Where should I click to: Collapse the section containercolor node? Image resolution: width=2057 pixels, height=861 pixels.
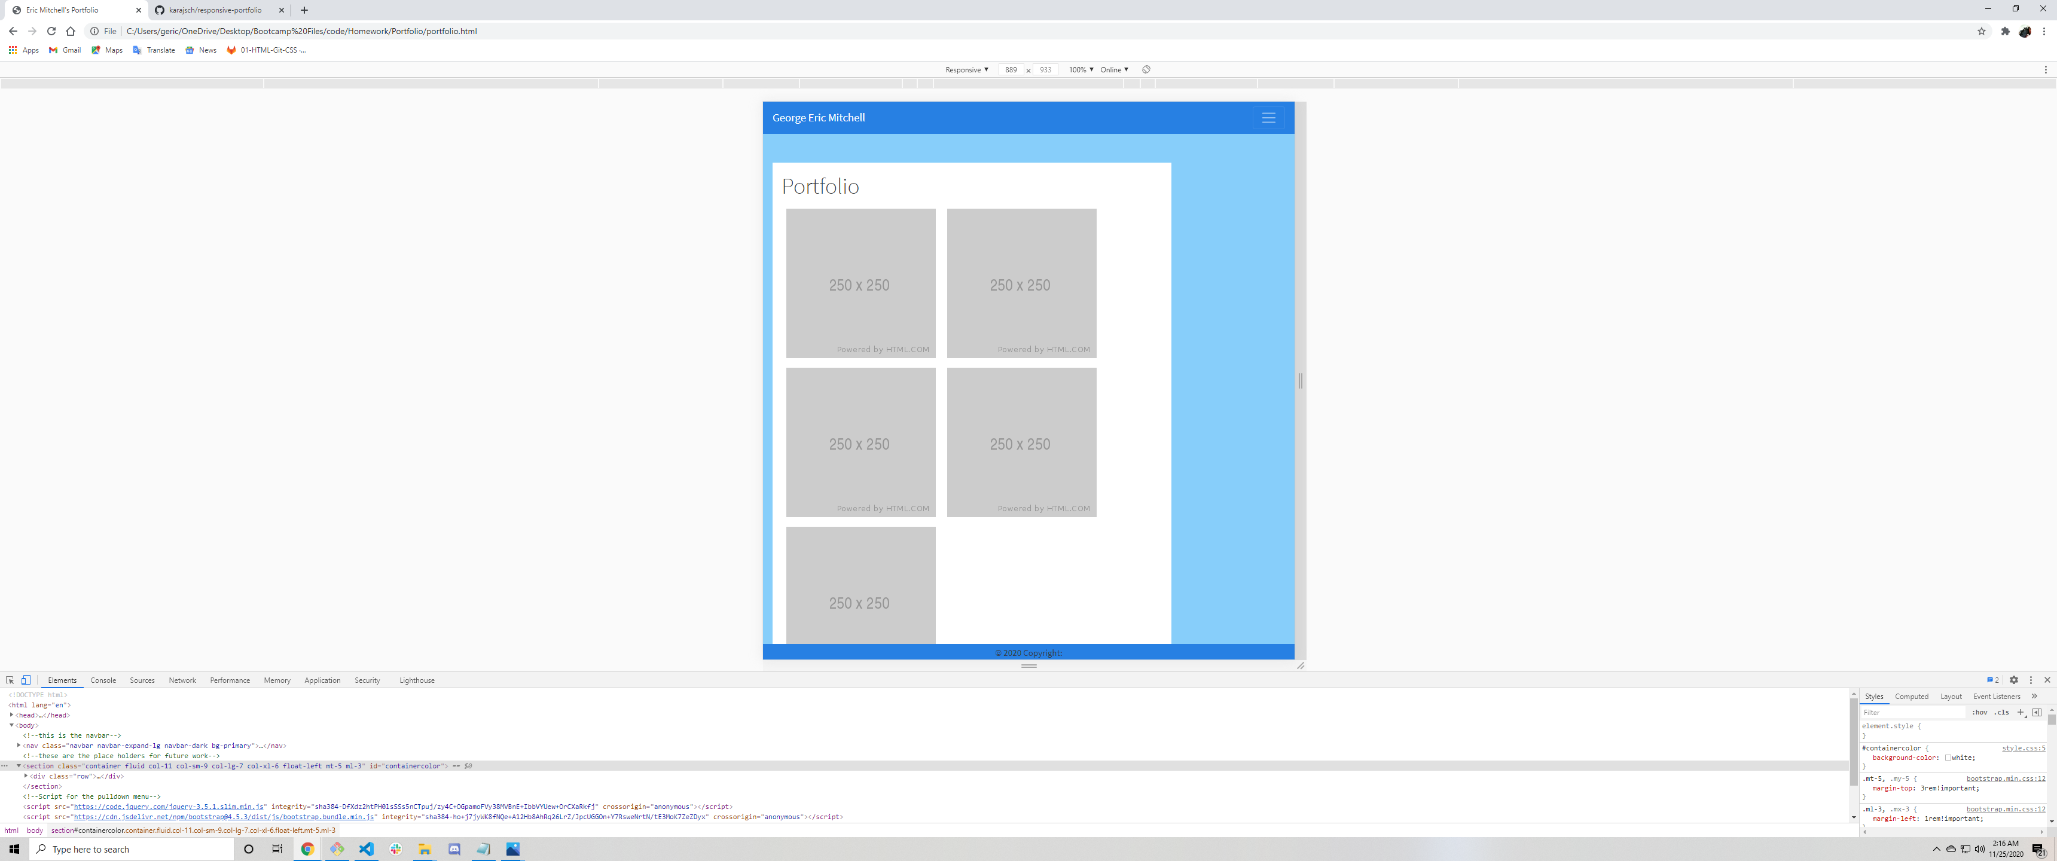click(x=19, y=765)
